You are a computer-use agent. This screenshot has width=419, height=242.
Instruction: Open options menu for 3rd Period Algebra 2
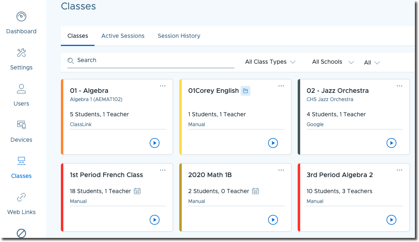399,170
